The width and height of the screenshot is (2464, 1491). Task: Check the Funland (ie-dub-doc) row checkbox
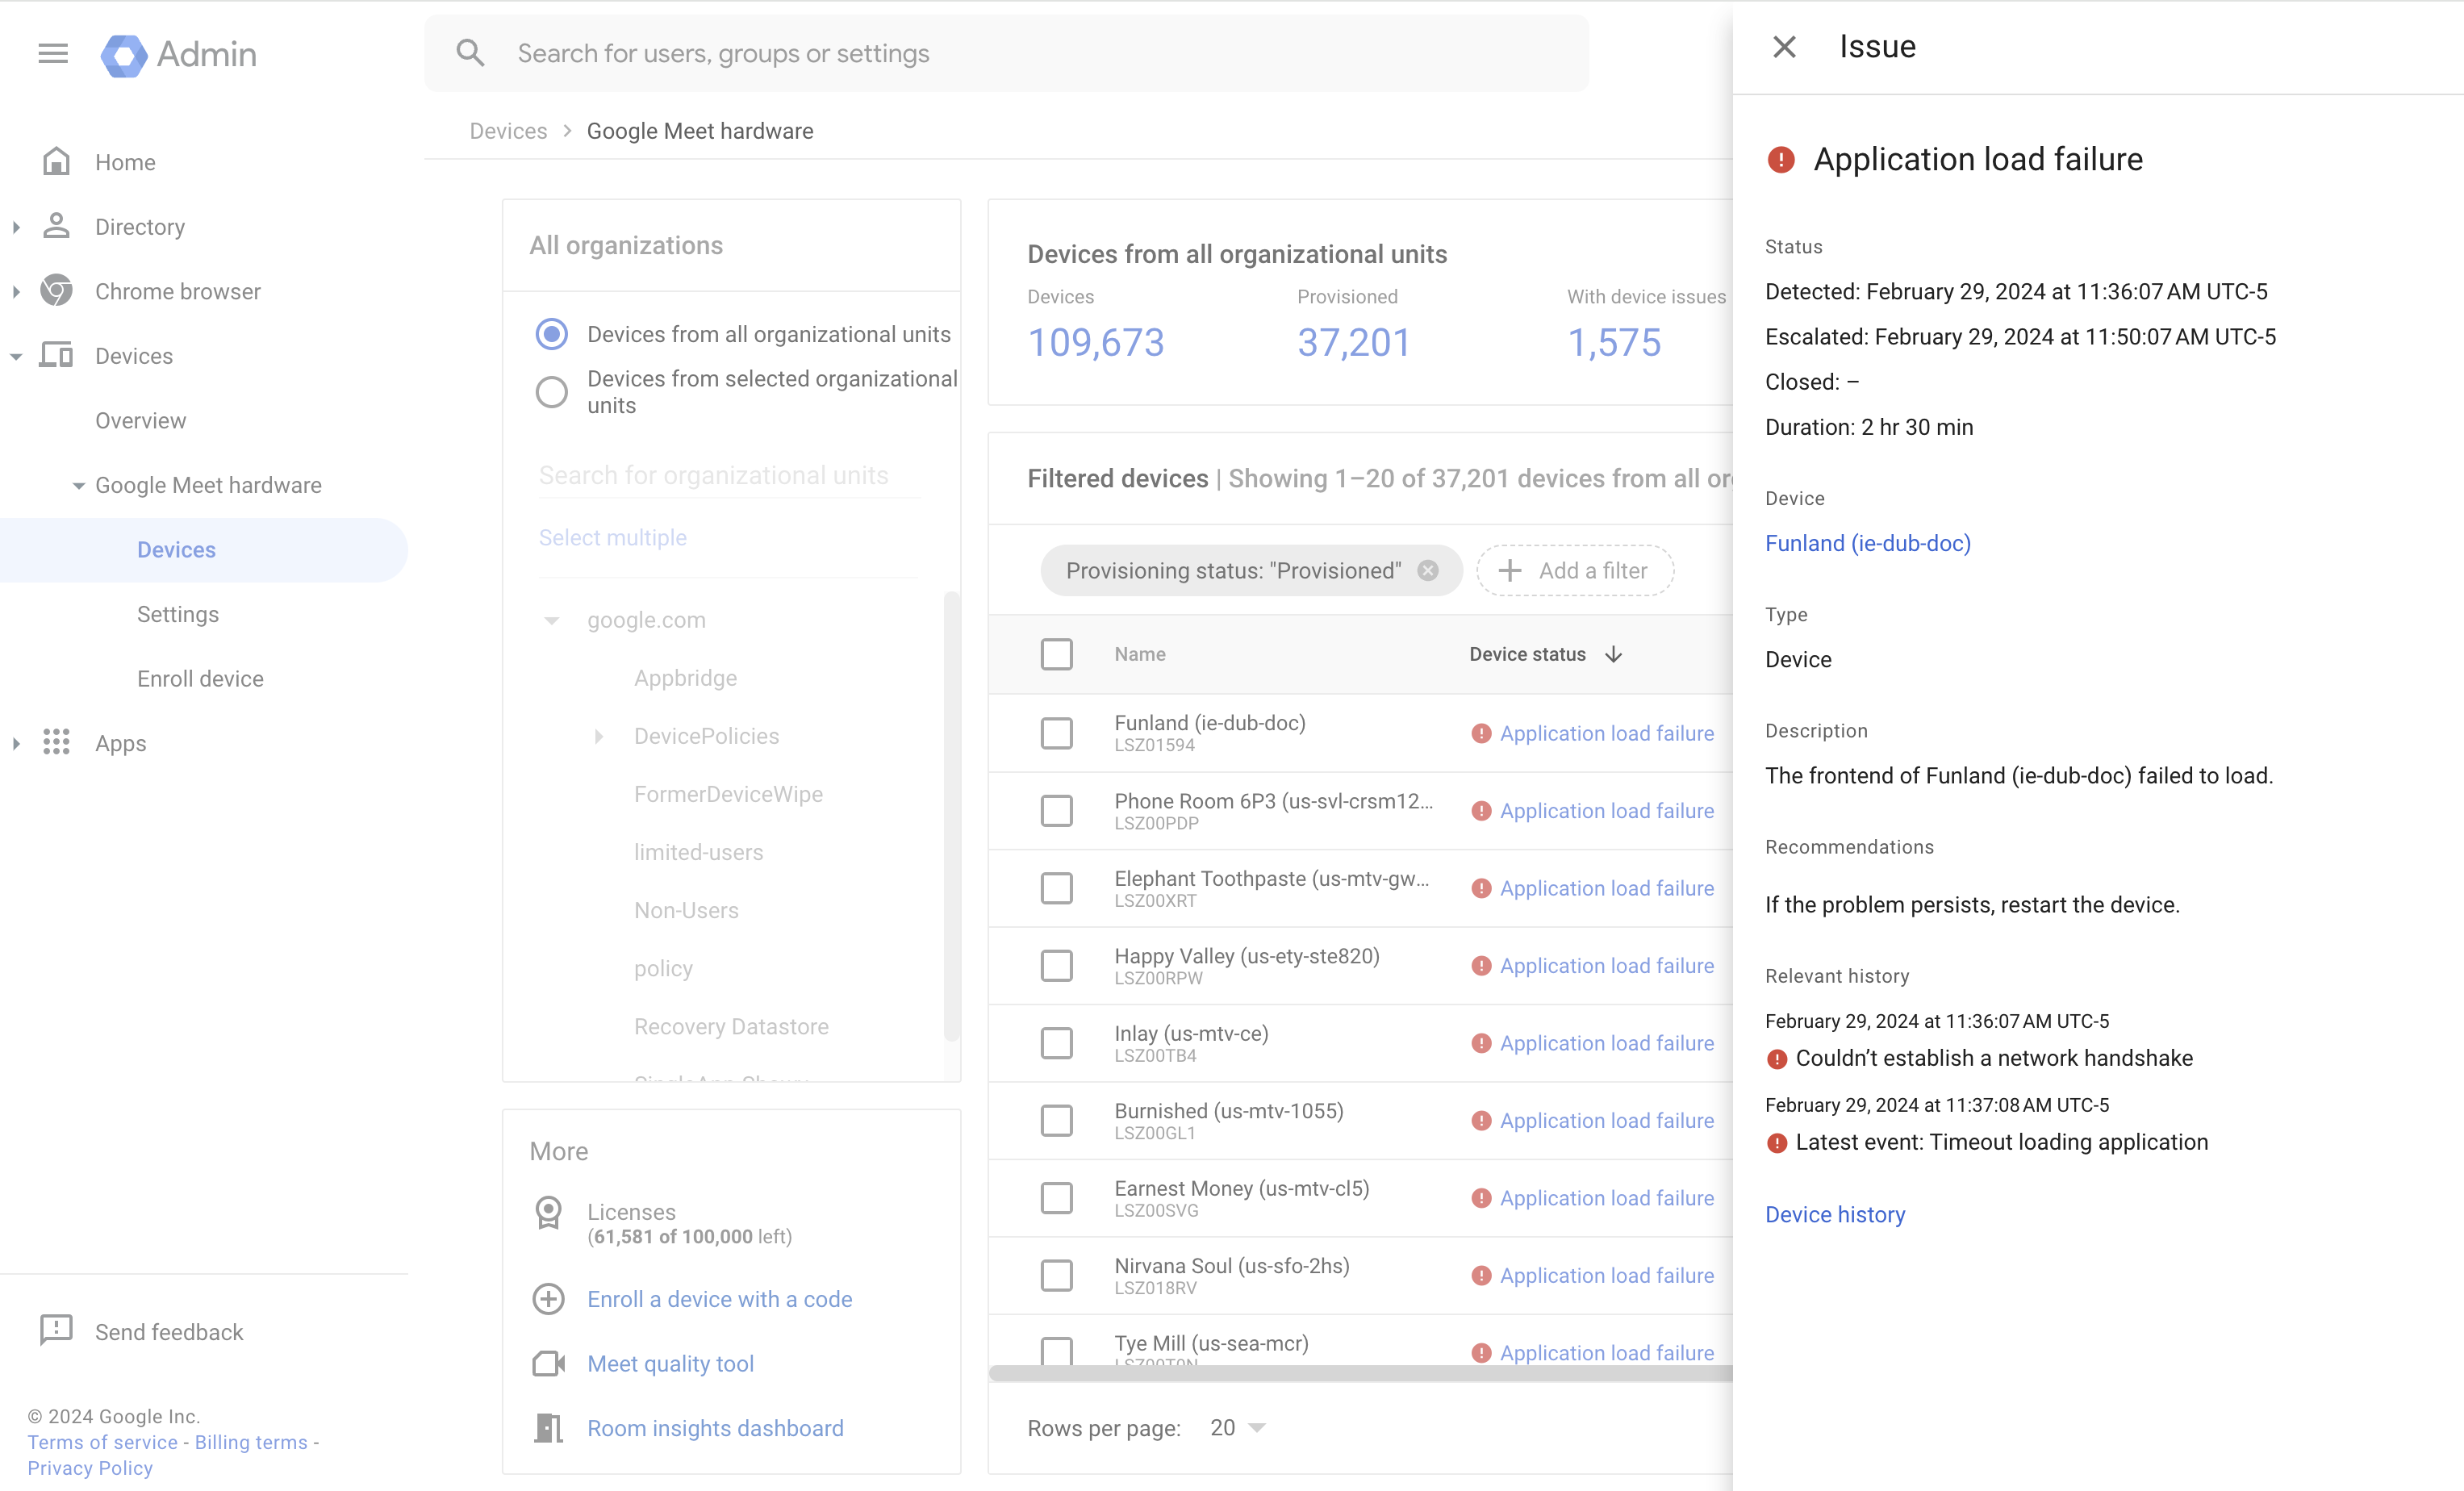[1056, 733]
